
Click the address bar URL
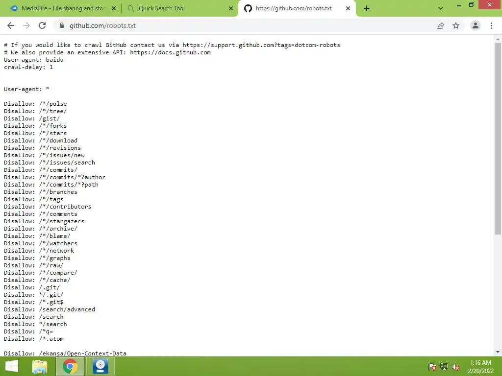[102, 25]
